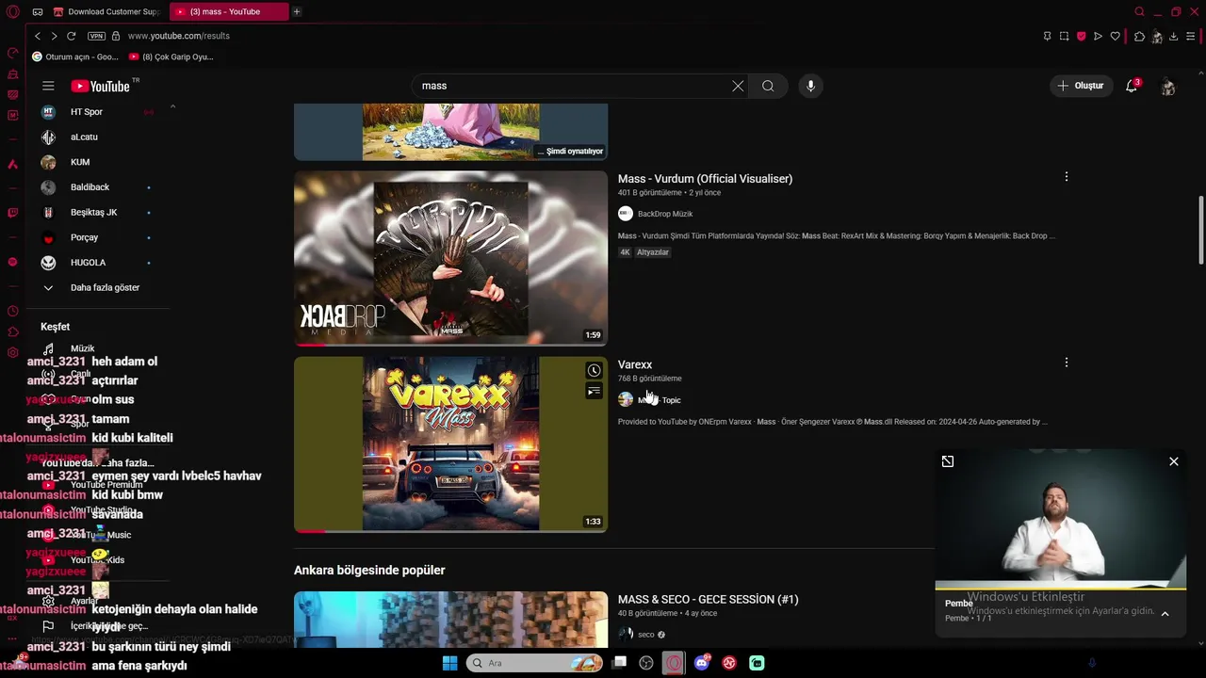This screenshot has height=678, width=1206.
Task: Play the Varexx Mass thumbnail
Action: (x=450, y=444)
